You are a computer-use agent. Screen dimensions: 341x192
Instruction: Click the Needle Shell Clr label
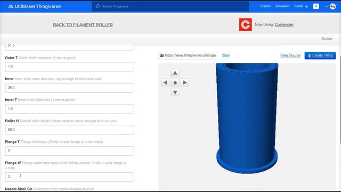point(19,189)
